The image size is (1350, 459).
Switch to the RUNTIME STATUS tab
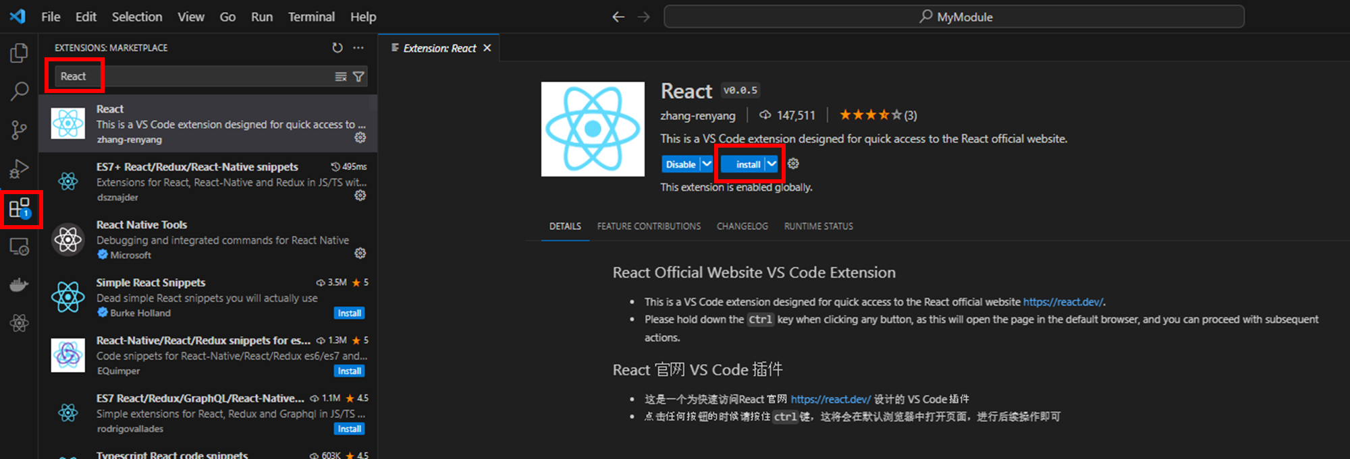click(x=819, y=226)
